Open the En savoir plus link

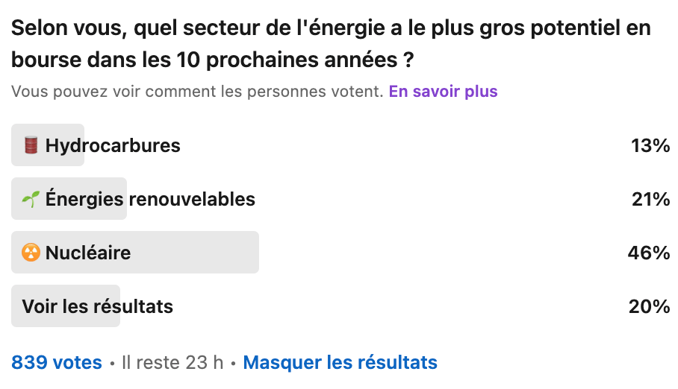tap(444, 92)
